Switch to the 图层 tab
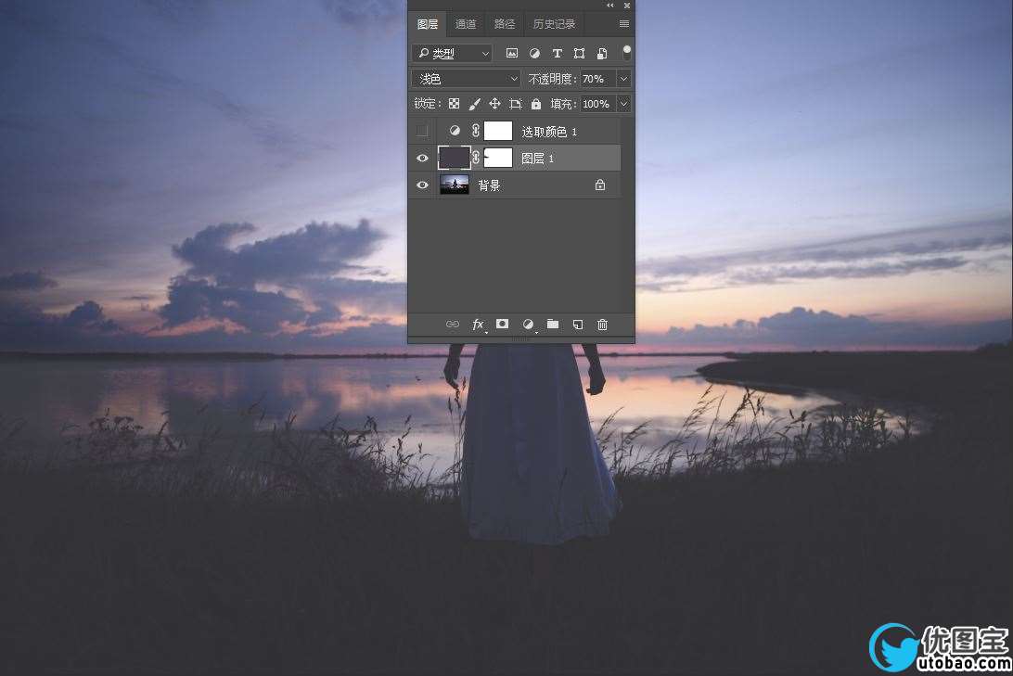Image resolution: width=1013 pixels, height=676 pixels. (427, 24)
